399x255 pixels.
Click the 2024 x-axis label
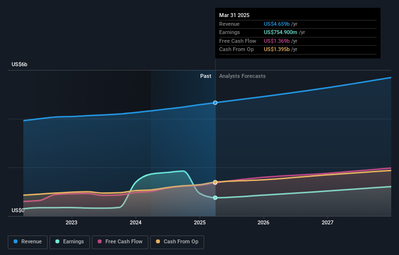pos(136,222)
